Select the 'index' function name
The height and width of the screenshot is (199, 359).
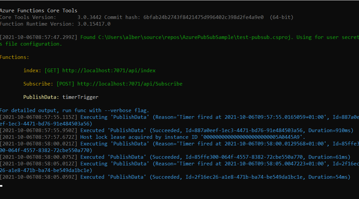click(x=32, y=71)
